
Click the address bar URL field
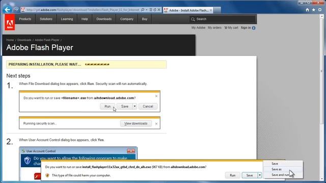[83, 10]
